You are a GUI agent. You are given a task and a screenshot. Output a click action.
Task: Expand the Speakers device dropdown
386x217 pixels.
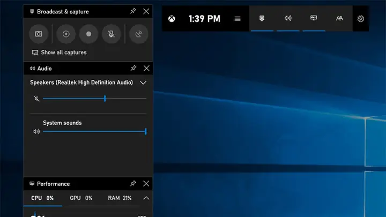tap(143, 83)
